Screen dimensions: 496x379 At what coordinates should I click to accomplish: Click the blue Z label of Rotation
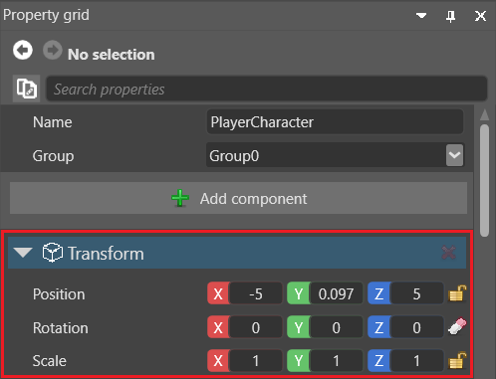(x=379, y=327)
